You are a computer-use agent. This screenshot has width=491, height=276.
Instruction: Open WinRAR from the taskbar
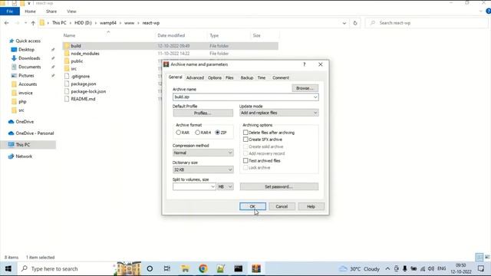(256, 268)
